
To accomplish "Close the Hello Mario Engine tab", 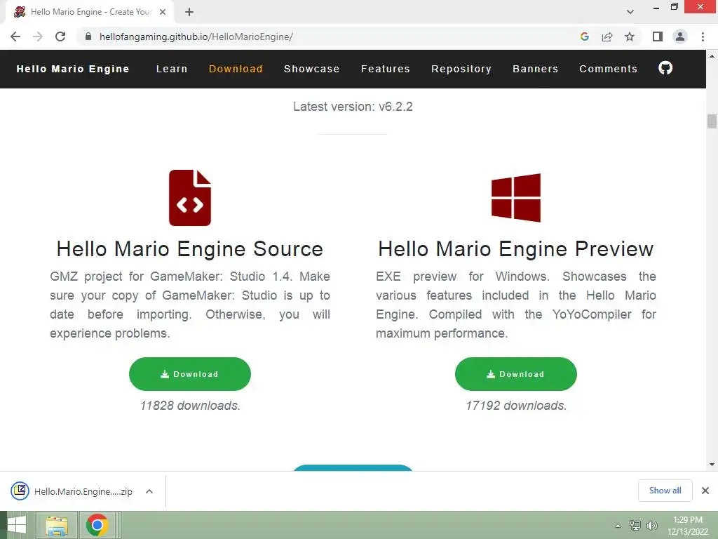I will (x=163, y=12).
